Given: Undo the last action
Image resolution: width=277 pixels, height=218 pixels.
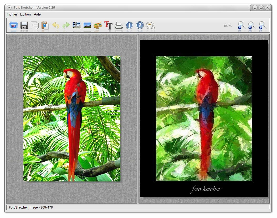Looking at the screenshot, I should coord(56,25).
